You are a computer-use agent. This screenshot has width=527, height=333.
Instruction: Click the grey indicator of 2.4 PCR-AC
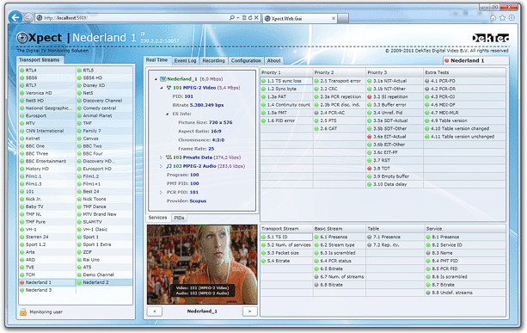[316, 113]
